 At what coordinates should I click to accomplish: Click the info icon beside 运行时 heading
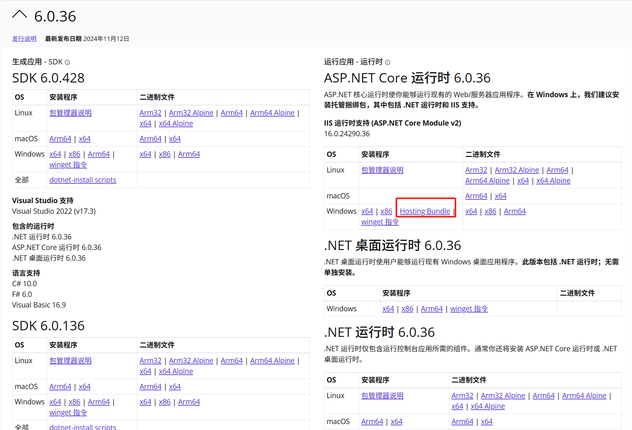[387, 62]
